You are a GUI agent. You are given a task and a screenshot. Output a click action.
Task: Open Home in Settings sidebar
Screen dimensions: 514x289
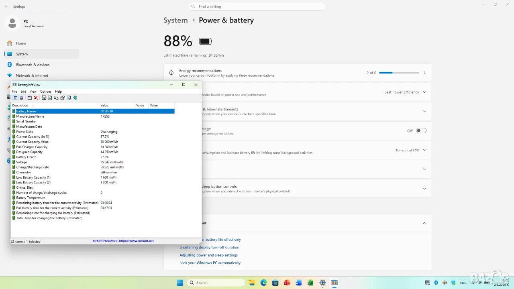point(42,43)
